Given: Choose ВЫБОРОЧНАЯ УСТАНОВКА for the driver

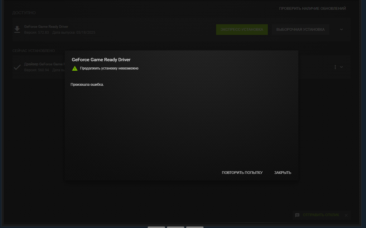Looking at the screenshot, I should pyautogui.click(x=300, y=30).
